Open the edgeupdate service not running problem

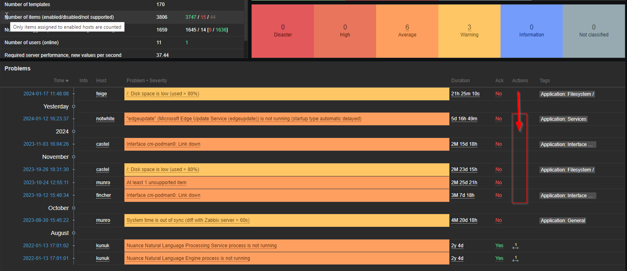[x=244, y=119]
